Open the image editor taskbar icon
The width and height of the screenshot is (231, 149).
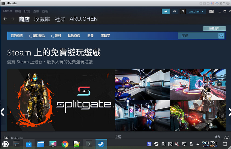click(77, 144)
